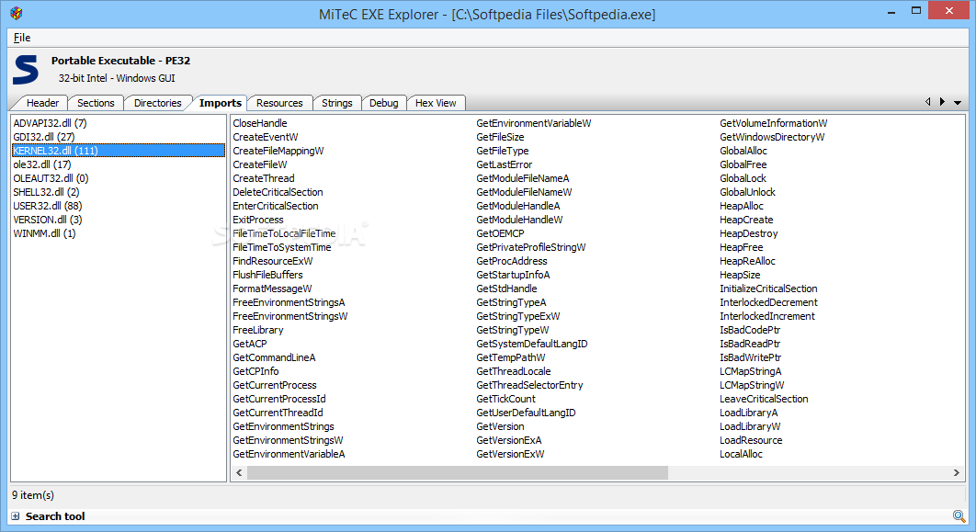Select the FreeLibrary function

tap(258, 330)
